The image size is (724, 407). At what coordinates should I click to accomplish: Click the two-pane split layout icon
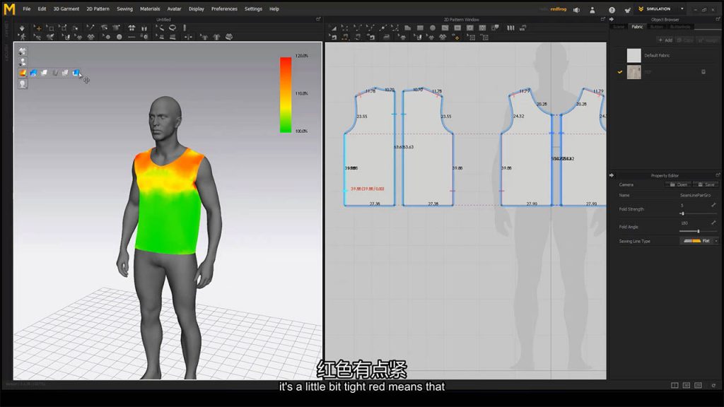pyautogui.click(x=675, y=385)
